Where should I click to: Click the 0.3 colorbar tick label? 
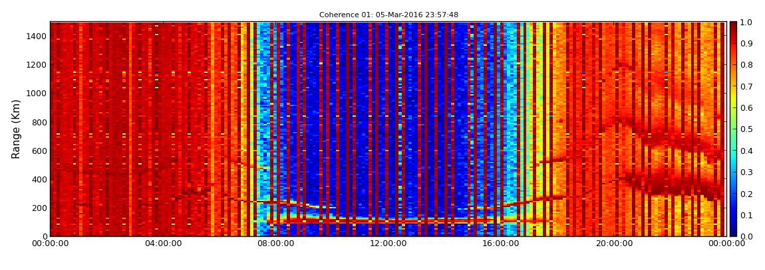coord(746,172)
